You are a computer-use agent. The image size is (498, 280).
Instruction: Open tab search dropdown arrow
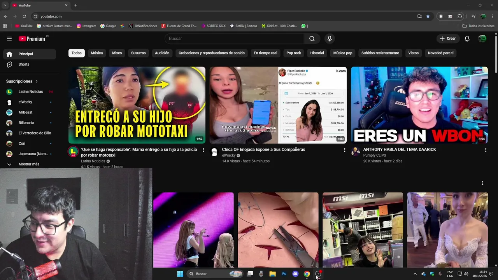(x=5, y=5)
